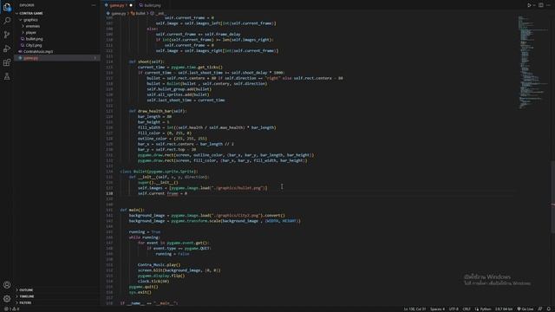
Task: Click the Go Live status bar button
Action: click(526, 309)
